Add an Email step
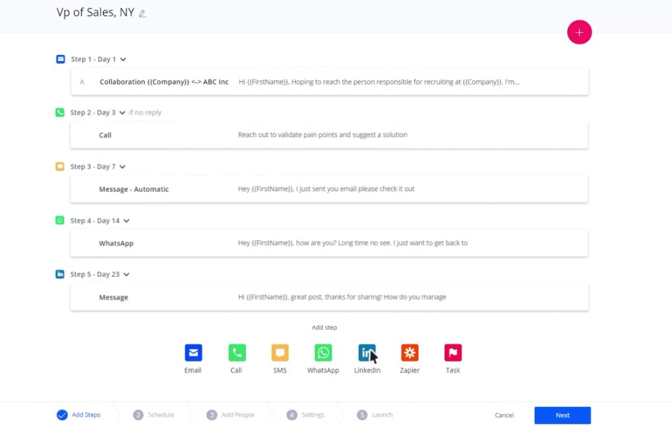672x426 pixels. tap(193, 353)
